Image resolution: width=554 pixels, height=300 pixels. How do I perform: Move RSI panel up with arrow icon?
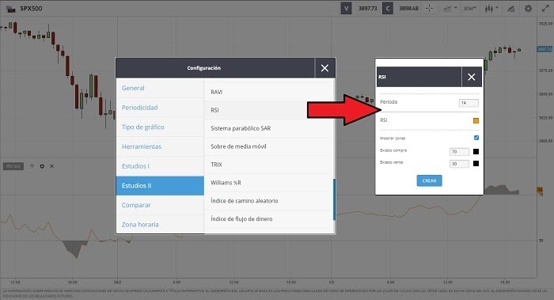32,166
